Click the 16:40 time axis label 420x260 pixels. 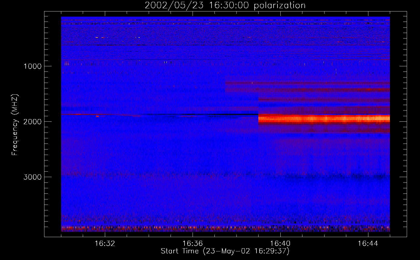280,244
